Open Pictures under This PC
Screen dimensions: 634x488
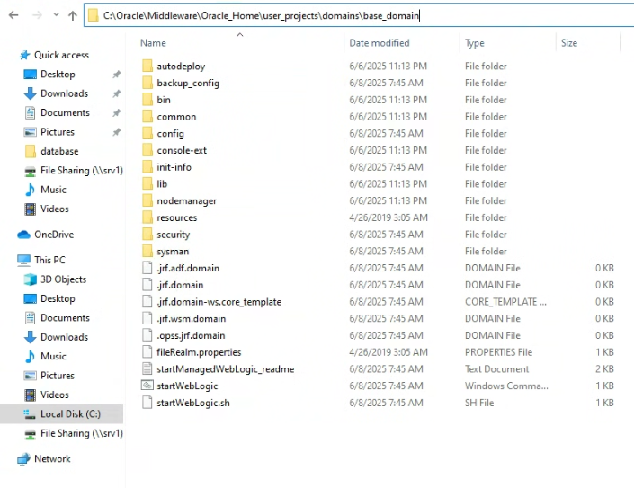click(58, 376)
